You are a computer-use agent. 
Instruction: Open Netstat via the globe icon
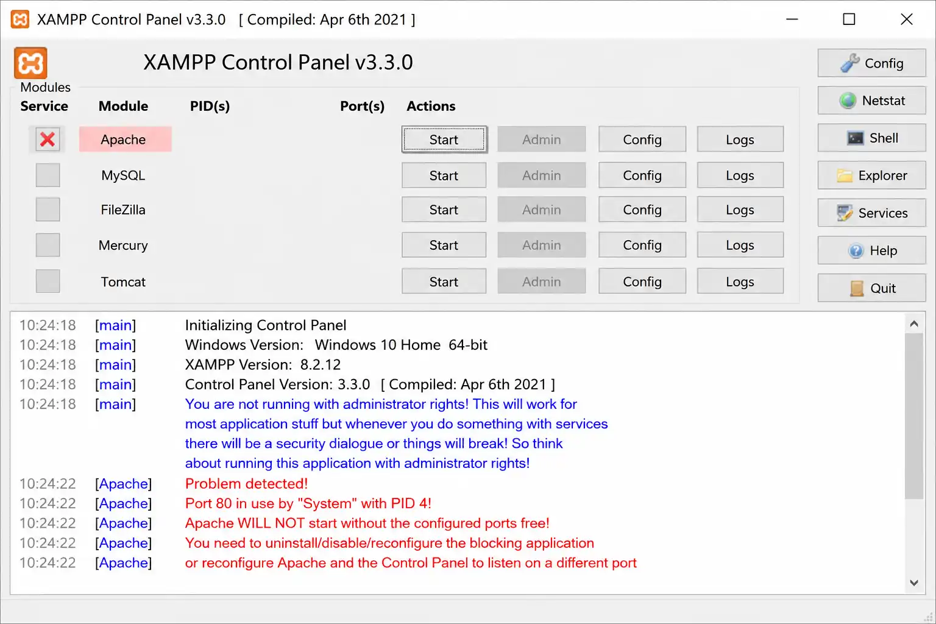pos(871,101)
